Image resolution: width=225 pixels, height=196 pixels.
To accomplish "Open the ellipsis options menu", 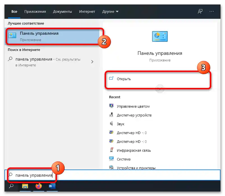I will pos(212,11).
